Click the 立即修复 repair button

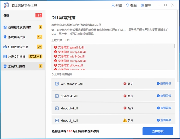(x=158, y=131)
